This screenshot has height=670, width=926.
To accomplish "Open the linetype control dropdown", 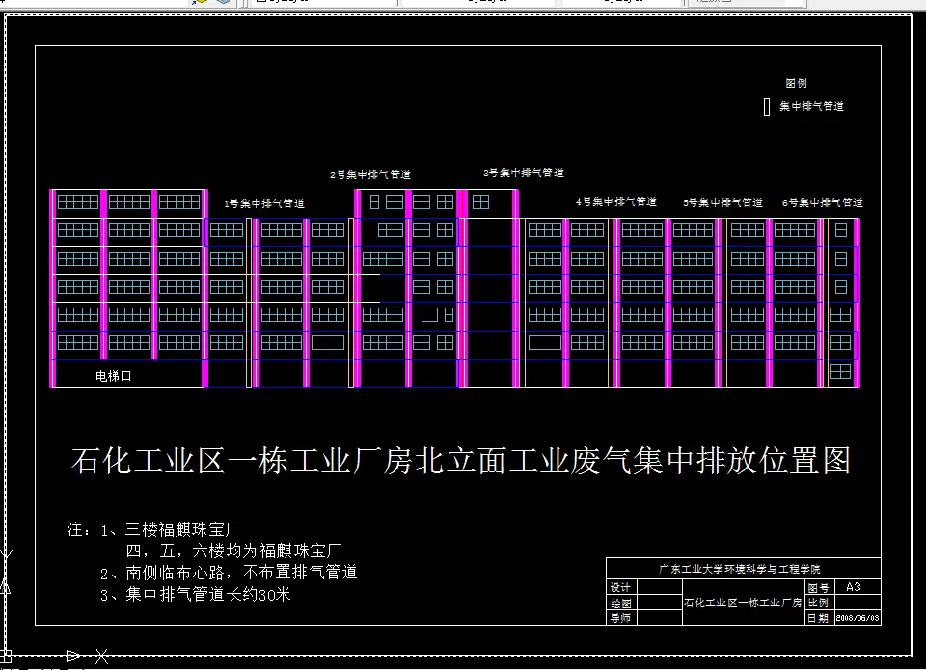I will coord(477,2).
